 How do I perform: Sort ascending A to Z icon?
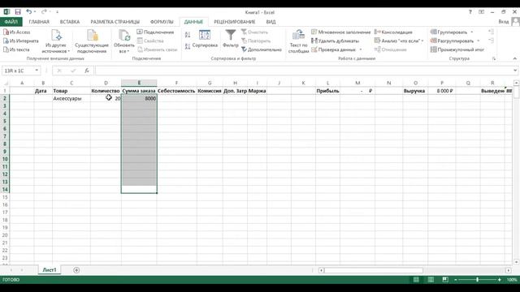(188, 35)
